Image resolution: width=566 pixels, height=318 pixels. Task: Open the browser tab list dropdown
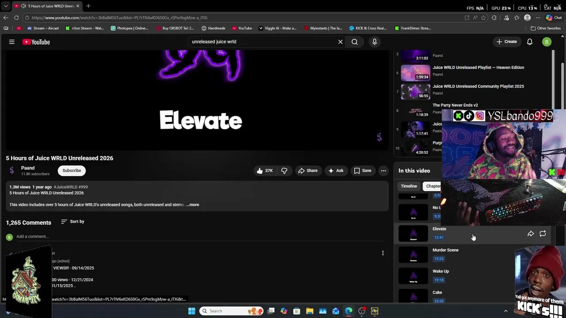click(x=6, y=6)
